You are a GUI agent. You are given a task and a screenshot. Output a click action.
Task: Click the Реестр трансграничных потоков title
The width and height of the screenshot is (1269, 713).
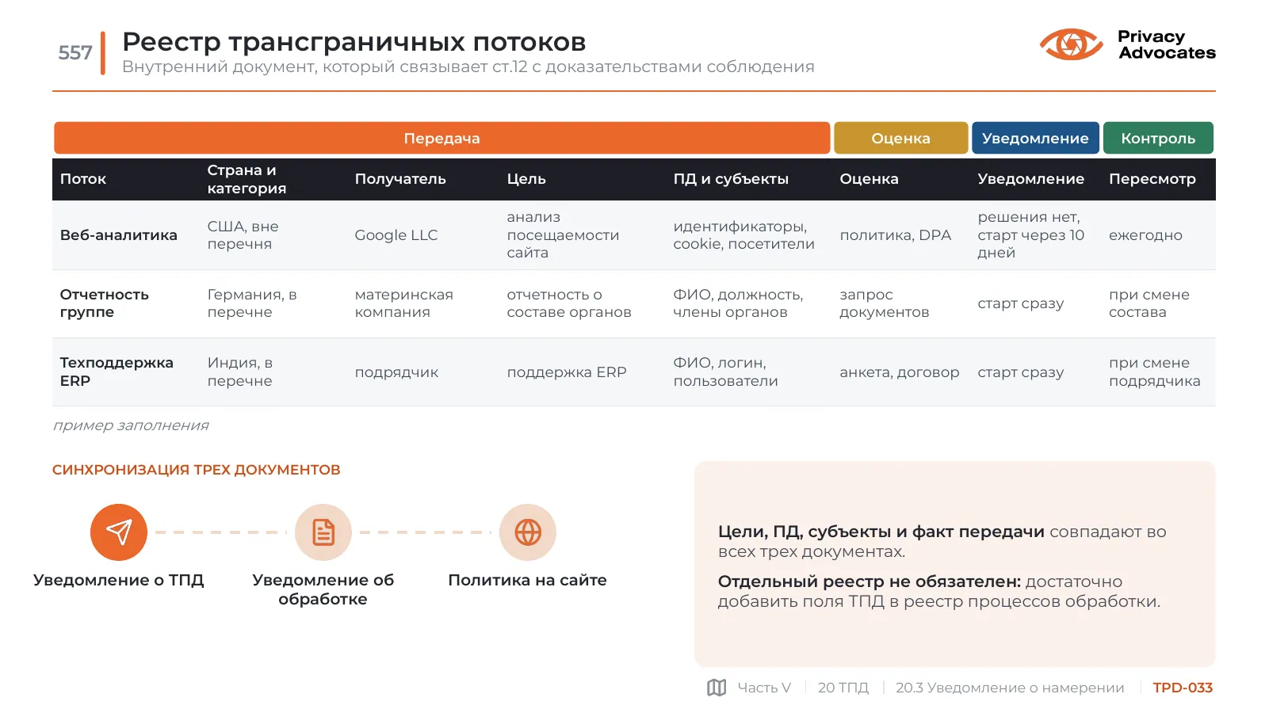click(354, 41)
